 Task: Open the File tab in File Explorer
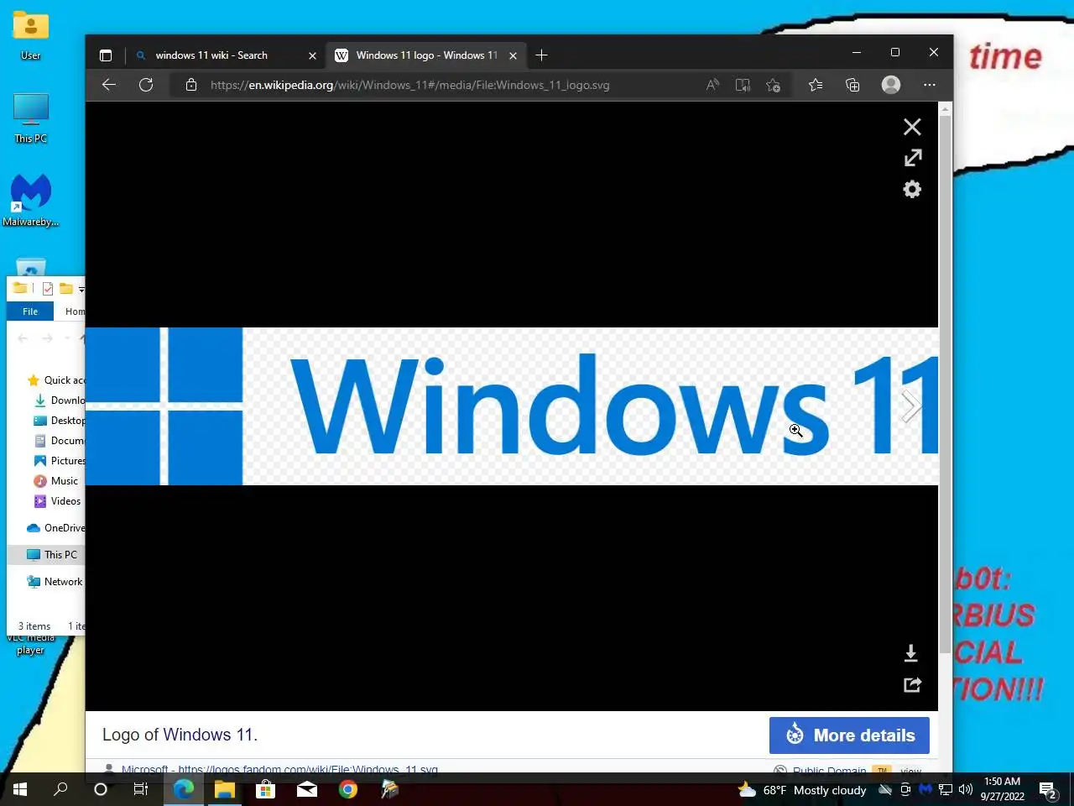point(30,311)
